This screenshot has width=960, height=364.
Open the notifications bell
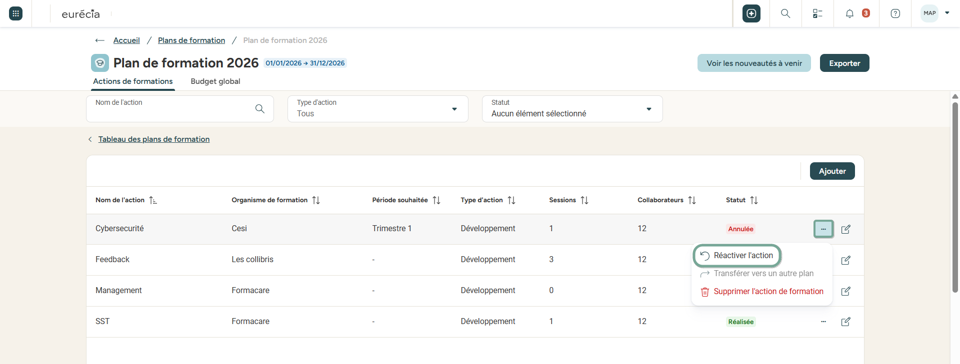pyautogui.click(x=849, y=13)
